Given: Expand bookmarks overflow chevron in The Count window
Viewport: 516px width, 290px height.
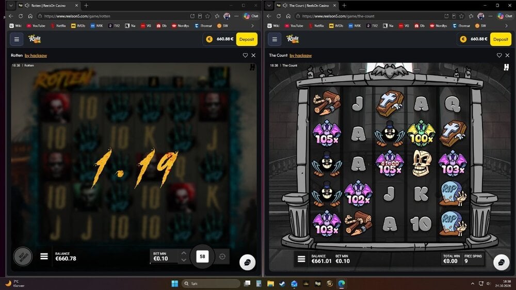Looking at the screenshot, I should click(507, 26).
